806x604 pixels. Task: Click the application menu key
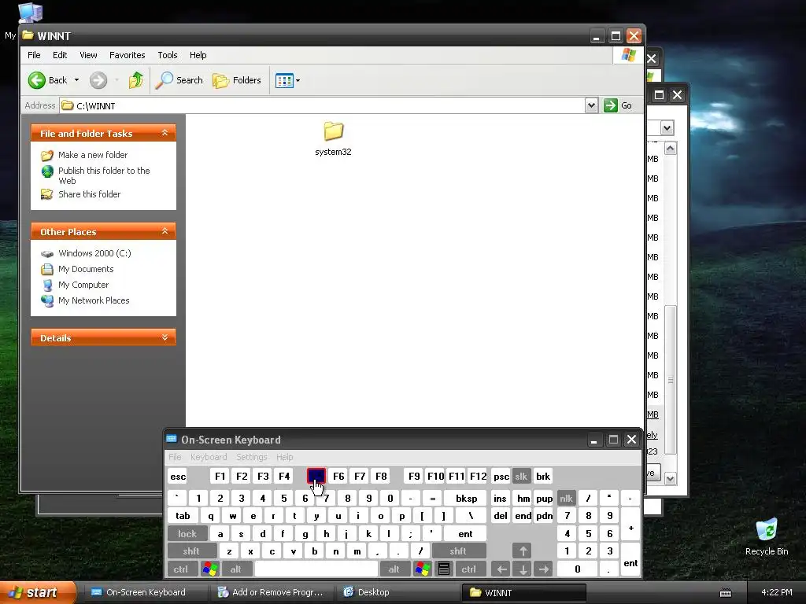pos(444,569)
